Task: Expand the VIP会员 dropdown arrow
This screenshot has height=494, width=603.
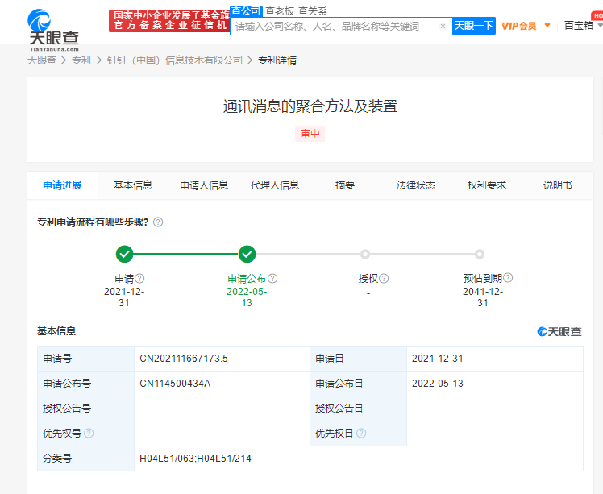Action: click(x=547, y=26)
